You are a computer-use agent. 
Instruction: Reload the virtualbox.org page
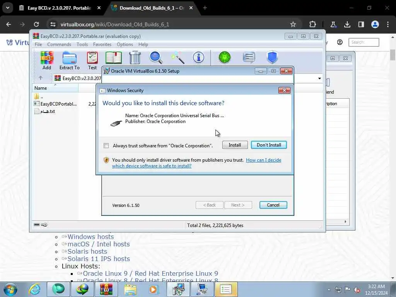click(36, 24)
